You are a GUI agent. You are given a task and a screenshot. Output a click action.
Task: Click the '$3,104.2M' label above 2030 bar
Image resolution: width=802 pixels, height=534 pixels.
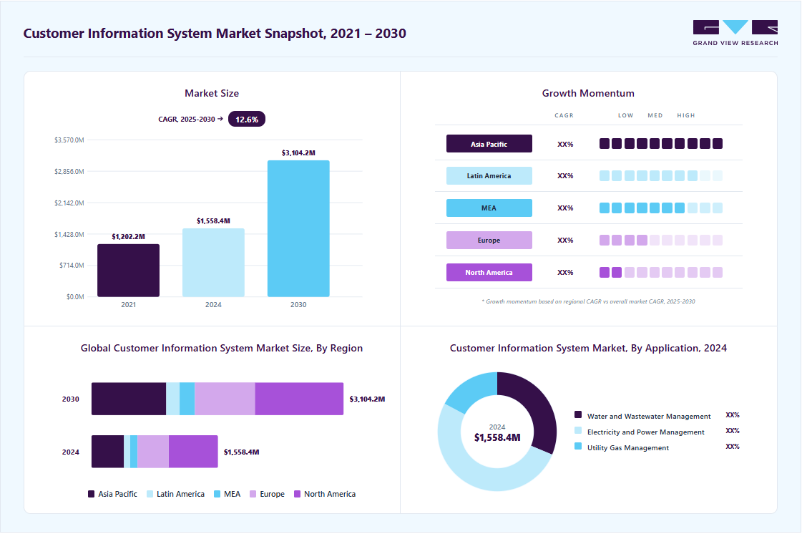[298, 152]
